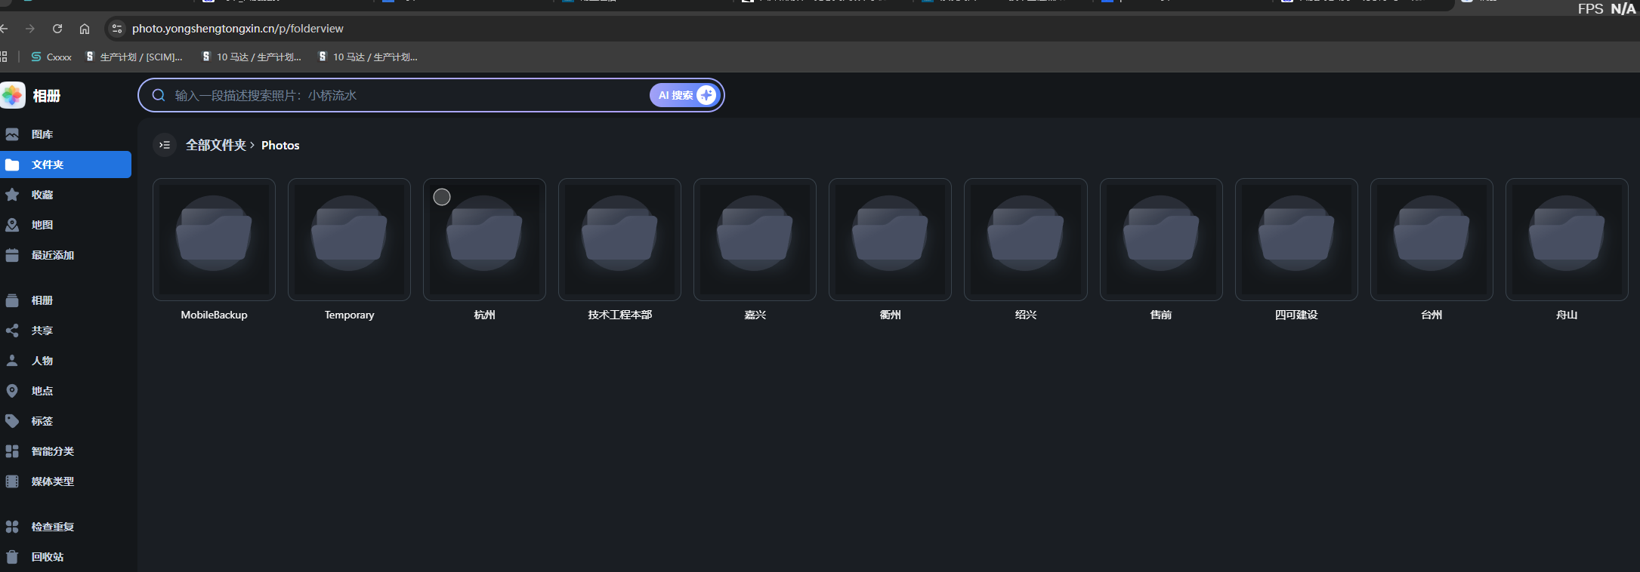1640x572 pixels.
Task: Select the 杭州 folder checkbox circle
Action: point(442,197)
